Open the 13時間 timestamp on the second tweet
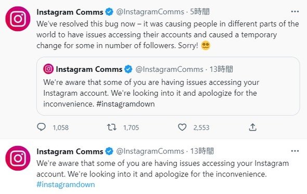 [202, 151]
